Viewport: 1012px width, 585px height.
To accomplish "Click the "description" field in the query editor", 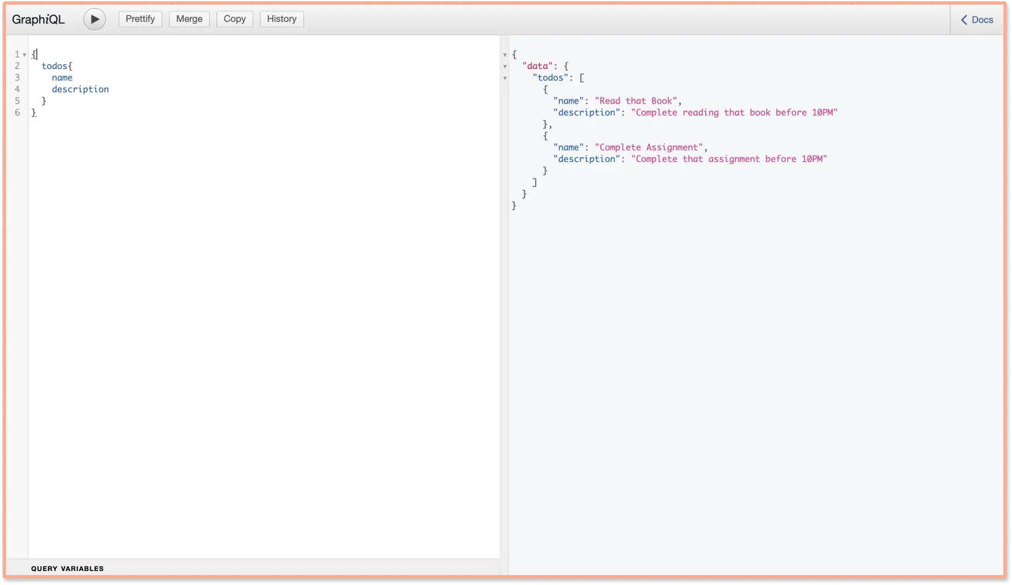I will point(80,90).
